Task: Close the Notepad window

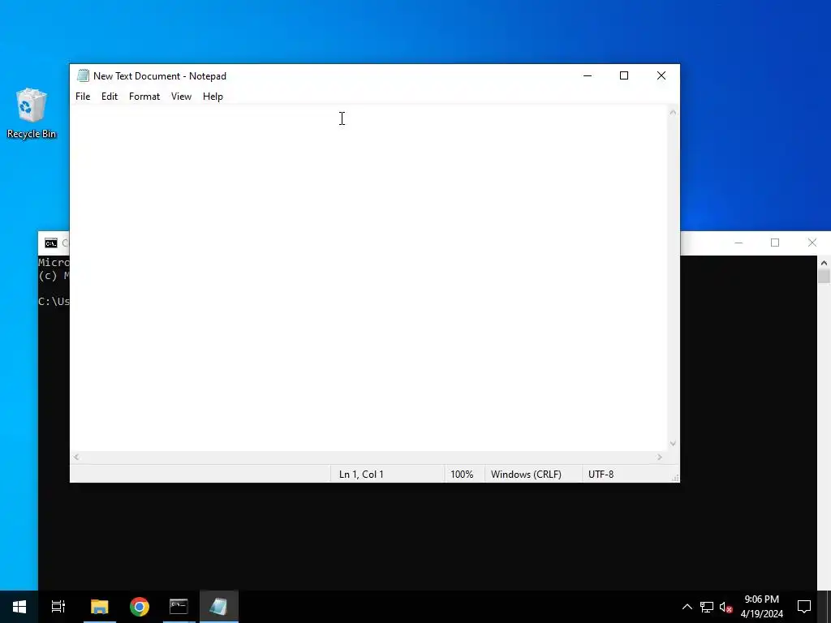Action: coord(661,75)
